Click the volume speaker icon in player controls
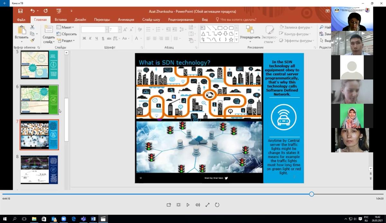The width and height of the screenshot is (386, 223). pyautogui.click(x=198, y=205)
